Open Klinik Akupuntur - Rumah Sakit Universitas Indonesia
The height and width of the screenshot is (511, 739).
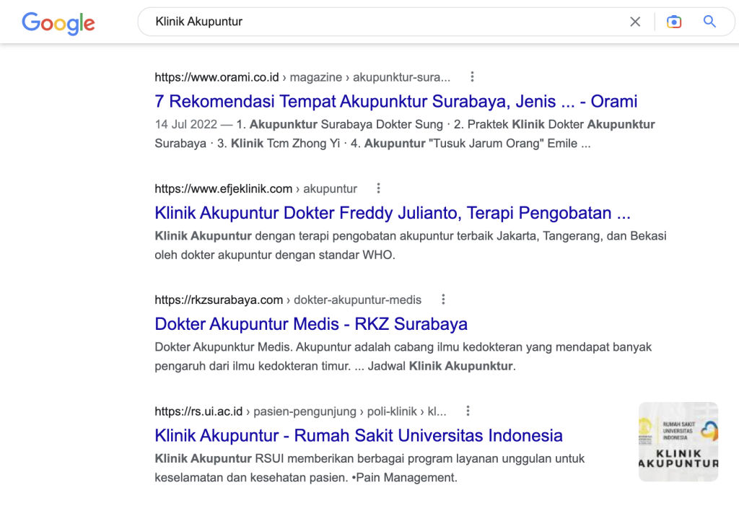point(359,435)
